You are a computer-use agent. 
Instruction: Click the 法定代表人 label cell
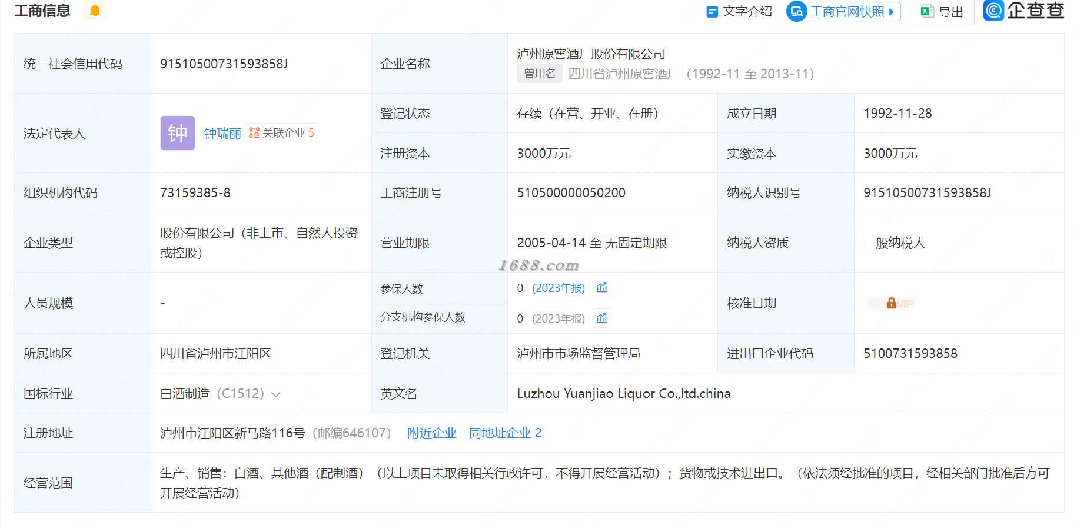pos(82,134)
